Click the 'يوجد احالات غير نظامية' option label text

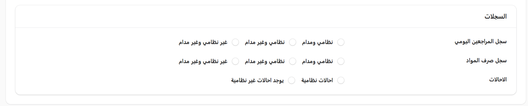[x=257, y=80]
